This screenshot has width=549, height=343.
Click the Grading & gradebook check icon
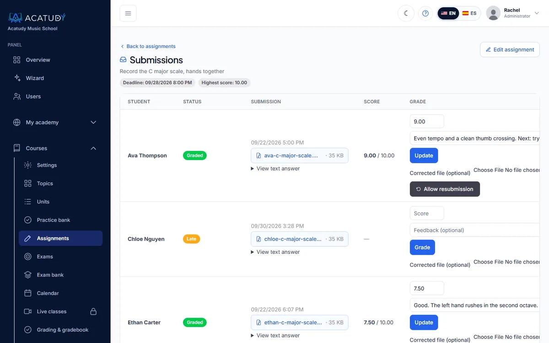(x=28, y=330)
